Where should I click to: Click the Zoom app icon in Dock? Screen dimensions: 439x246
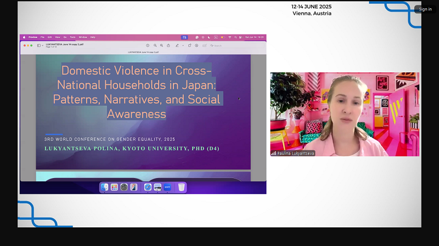(167, 187)
